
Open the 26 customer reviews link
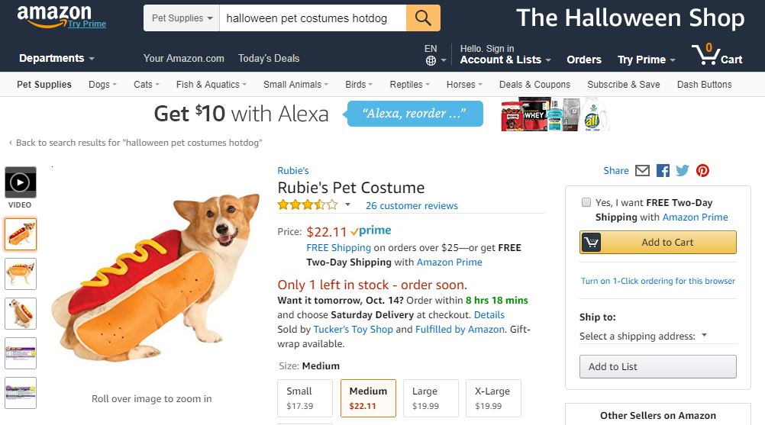tap(412, 205)
